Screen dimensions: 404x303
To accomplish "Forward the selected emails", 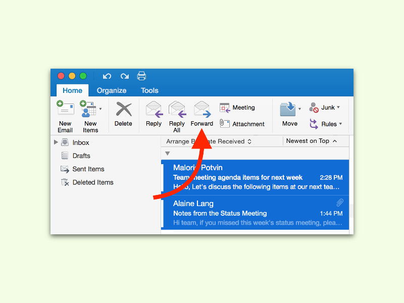I will pyautogui.click(x=202, y=114).
